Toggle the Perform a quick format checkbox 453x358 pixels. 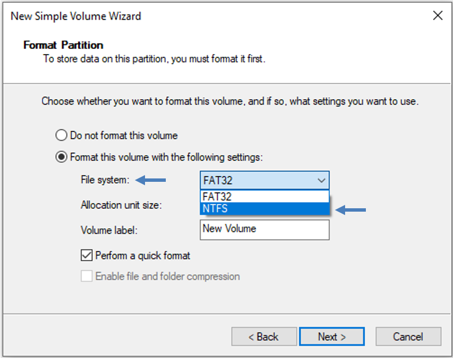(x=87, y=255)
